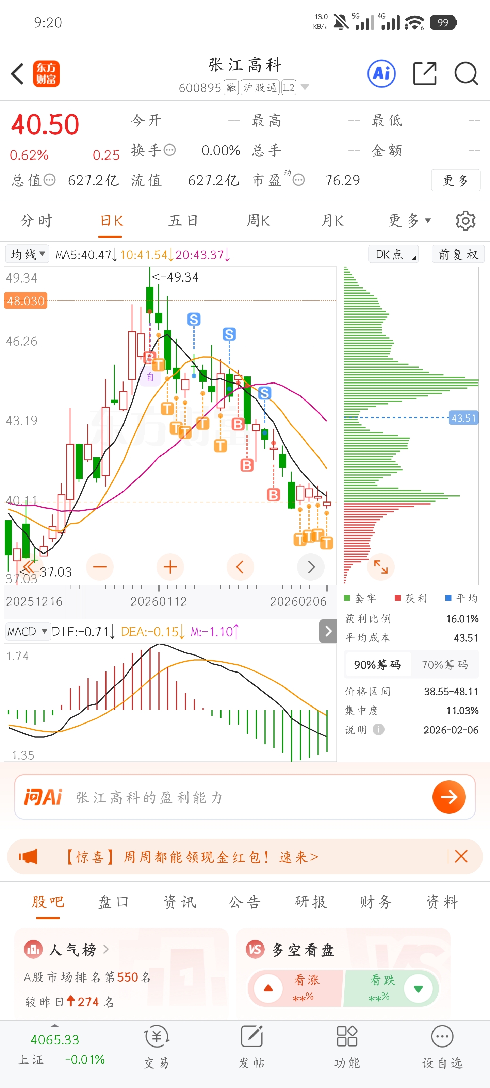Open the search magnifier icon
The height and width of the screenshot is (1088, 490).
466,73
